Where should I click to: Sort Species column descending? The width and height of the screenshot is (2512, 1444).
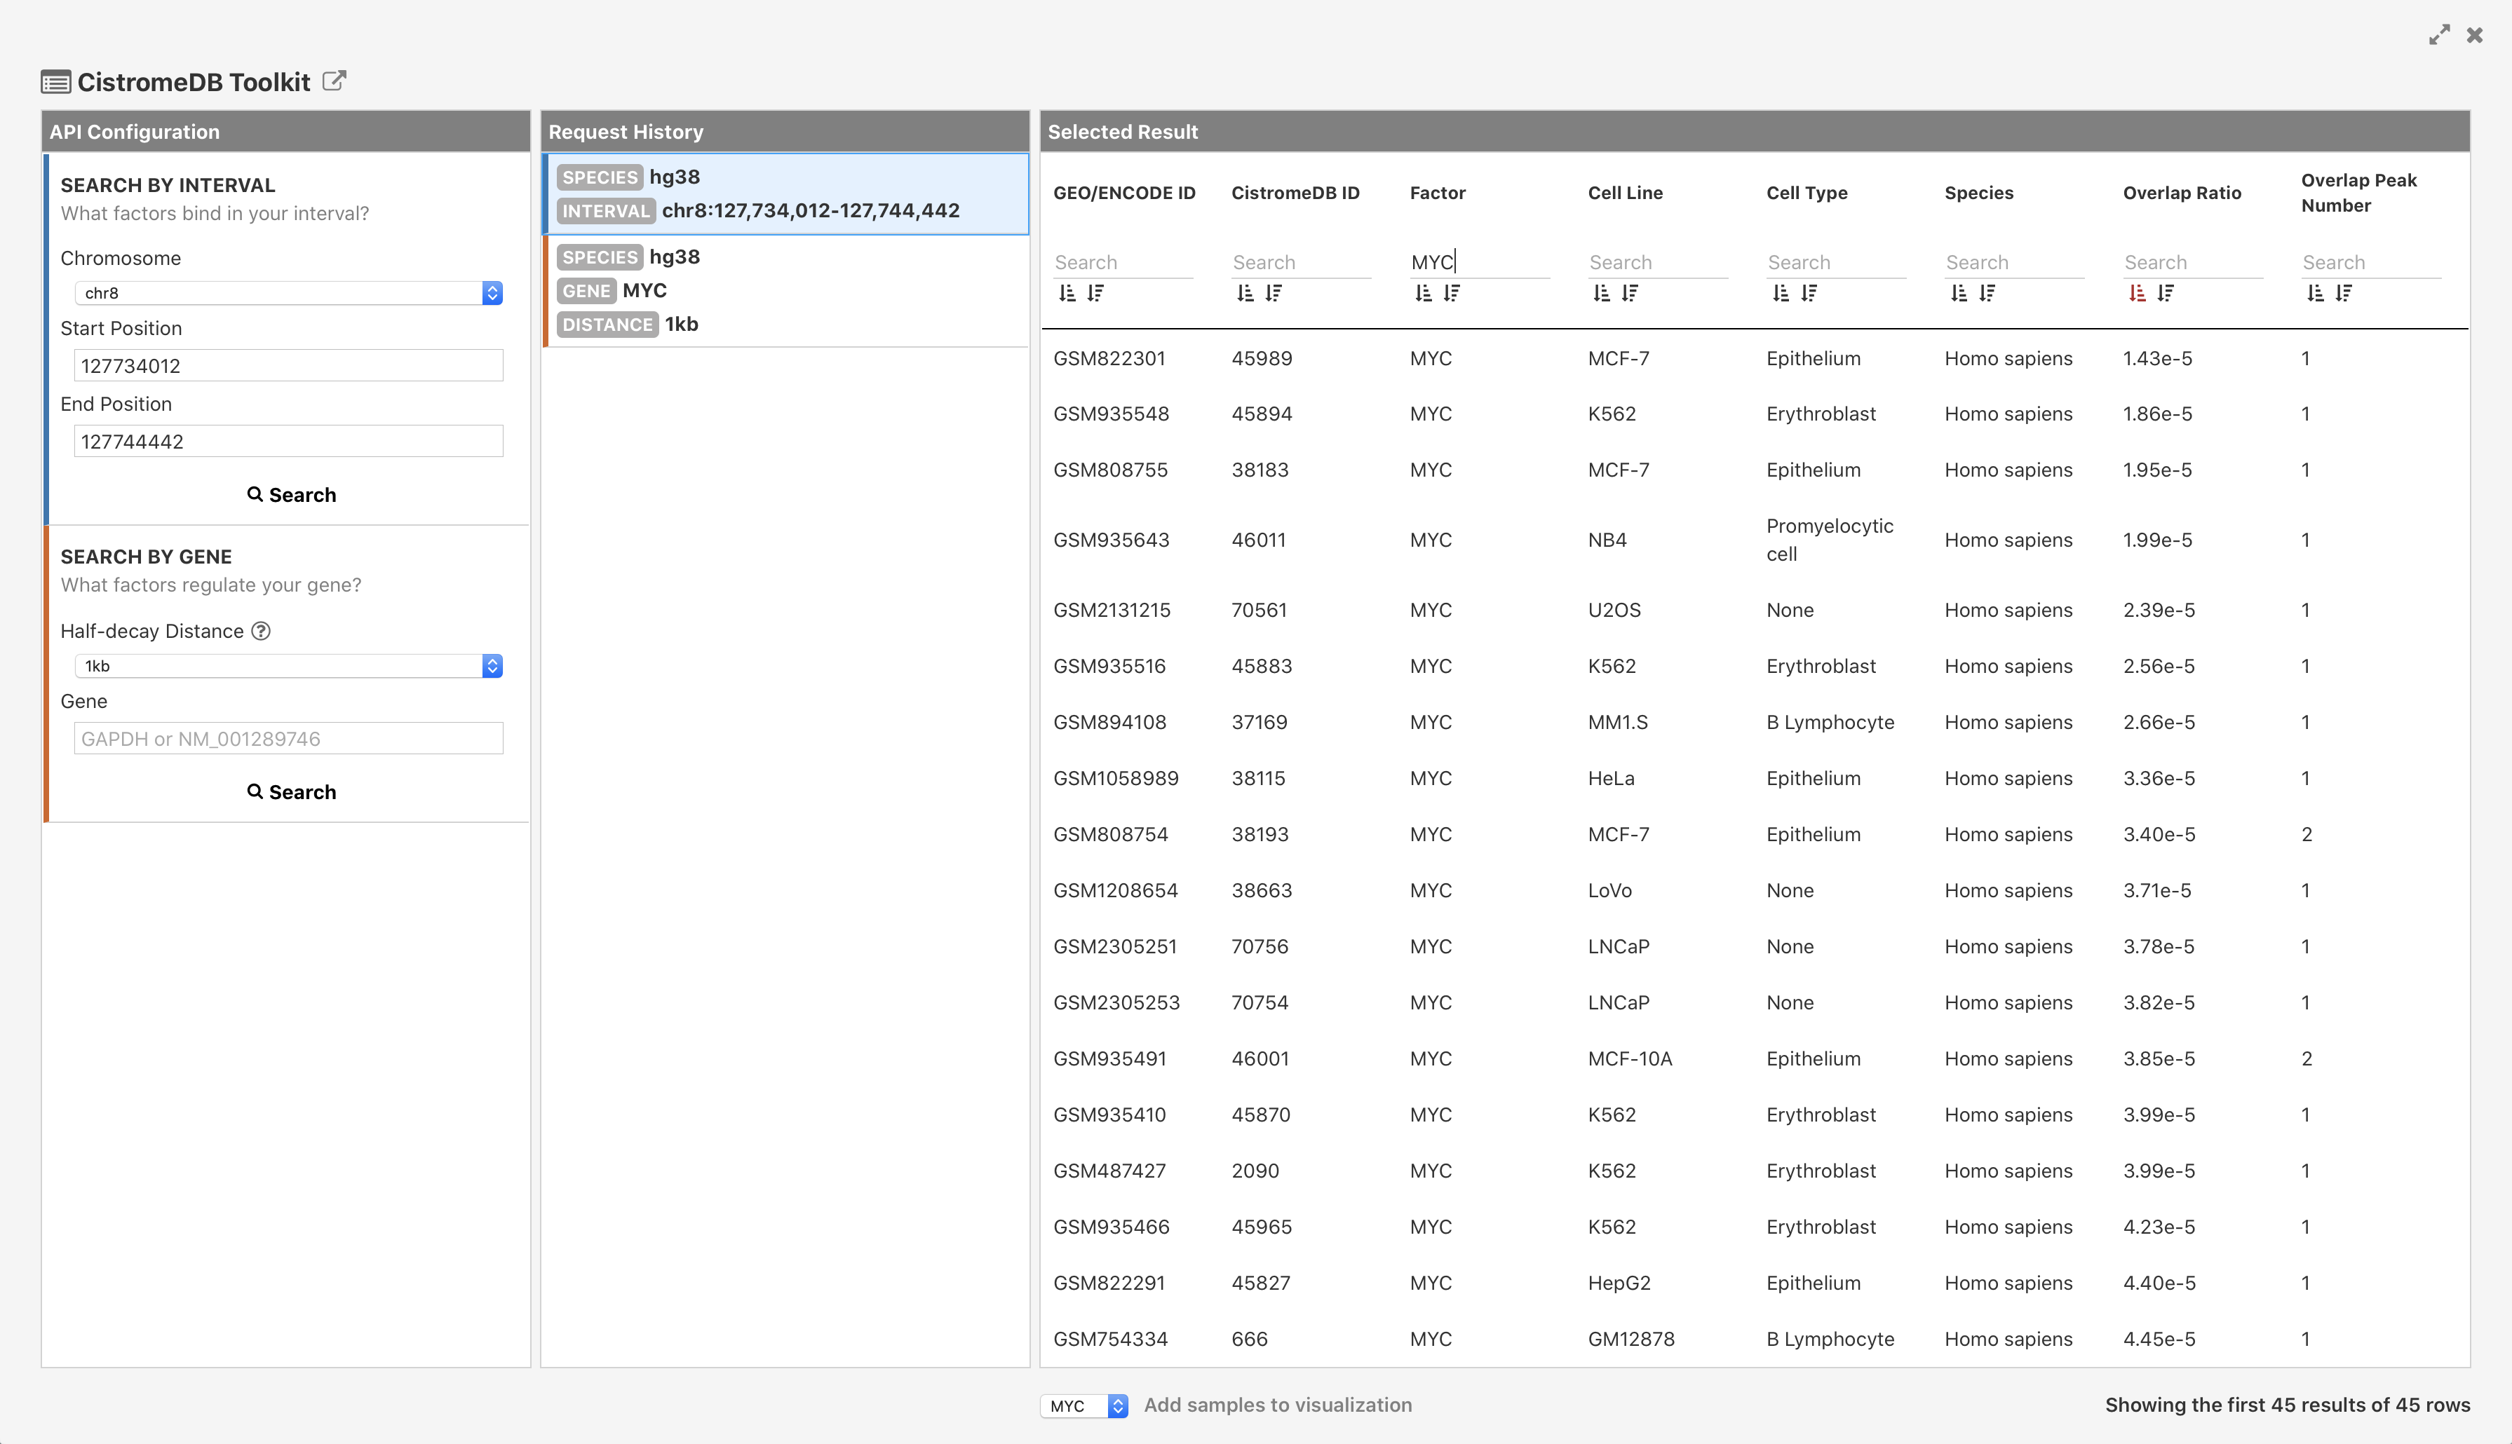click(x=1987, y=294)
